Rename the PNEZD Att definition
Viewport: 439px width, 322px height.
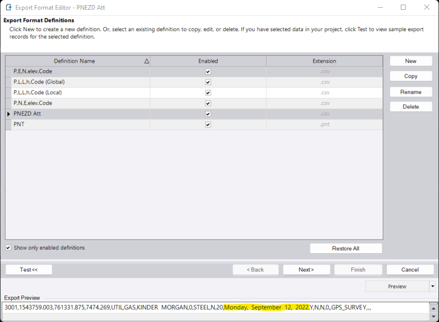pos(410,92)
